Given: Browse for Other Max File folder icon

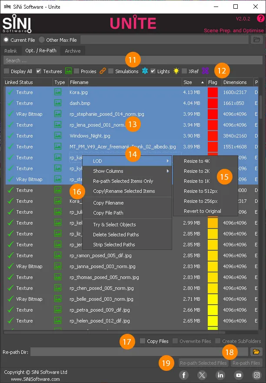Looking at the screenshot, I should tap(257, 40).
